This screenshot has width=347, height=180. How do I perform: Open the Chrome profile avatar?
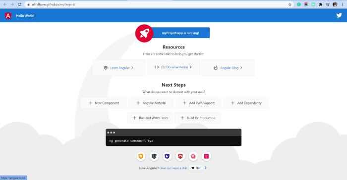tap(335, 4)
